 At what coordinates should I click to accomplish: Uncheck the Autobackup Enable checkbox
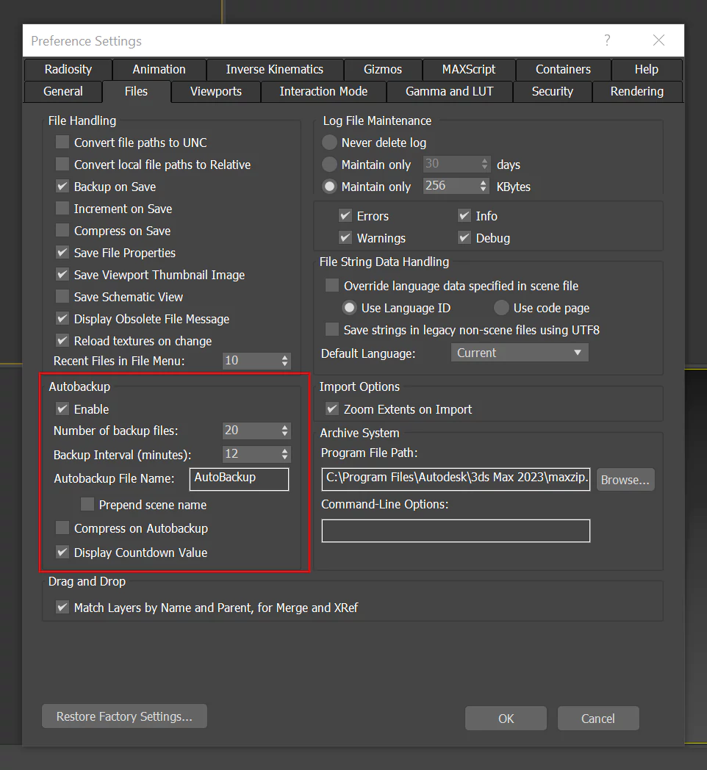[62, 409]
